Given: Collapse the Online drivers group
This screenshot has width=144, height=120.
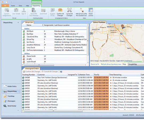Looking at the screenshot, I should tap(27, 28).
